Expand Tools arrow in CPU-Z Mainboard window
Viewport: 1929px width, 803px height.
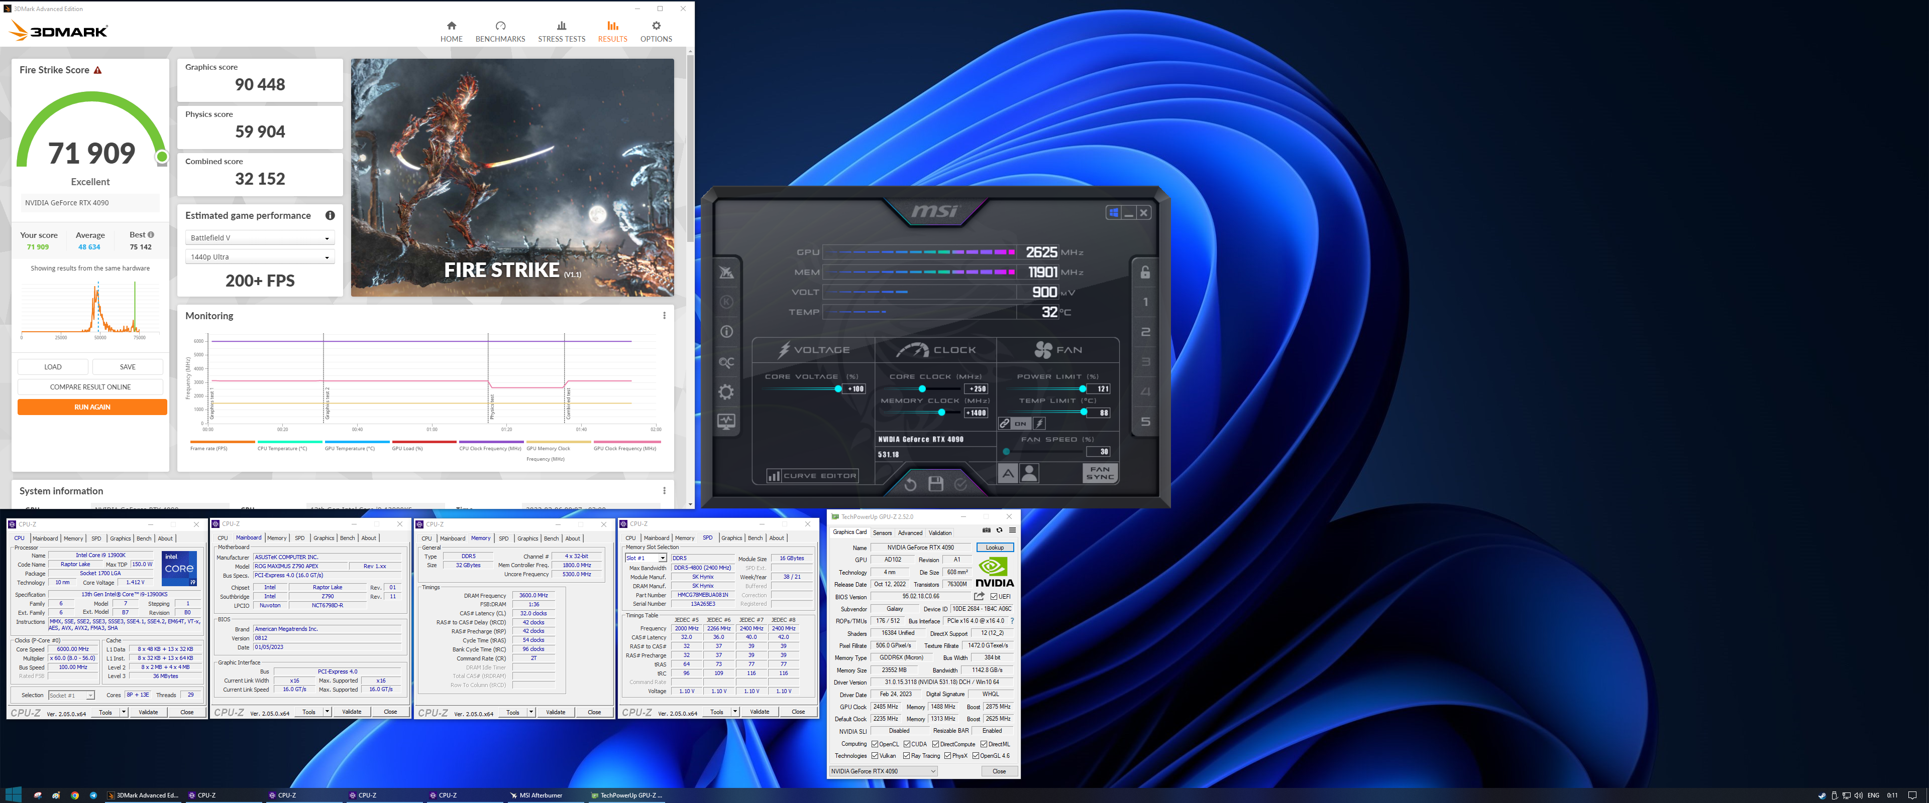(x=327, y=712)
